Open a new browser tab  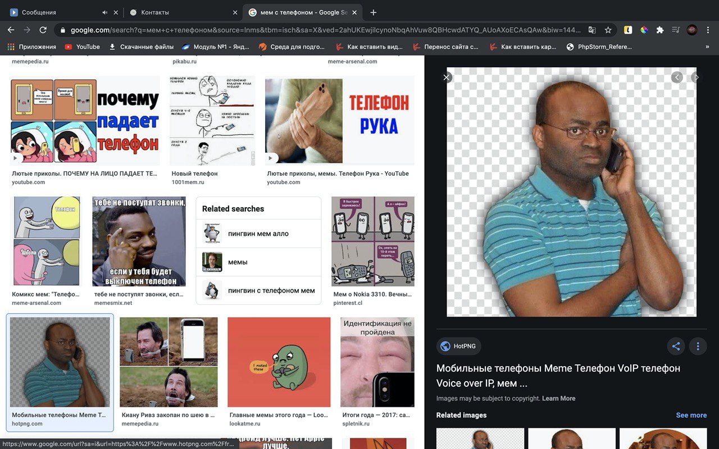(x=374, y=12)
